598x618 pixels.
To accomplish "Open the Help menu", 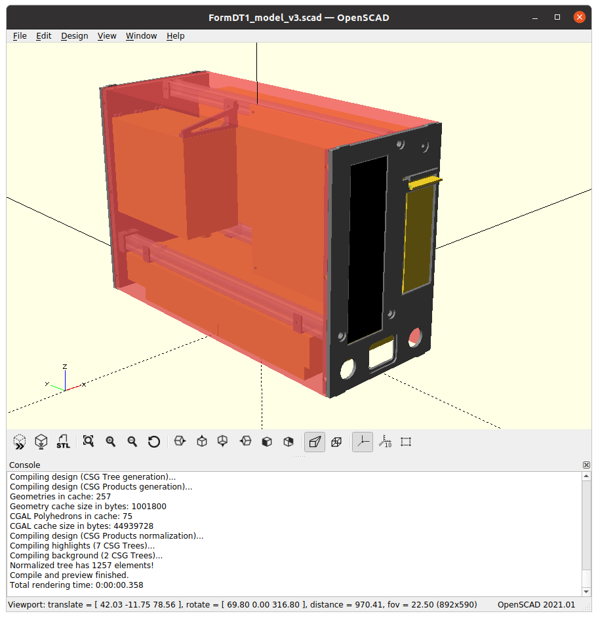I will click(176, 36).
